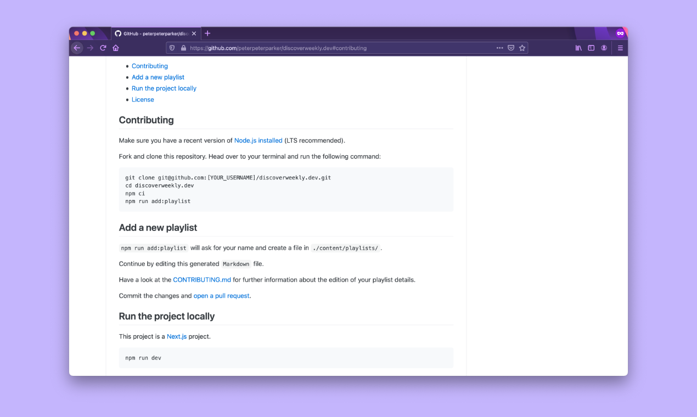Open the Library panel icon
The image size is (697, 417).
pos(578,48)
